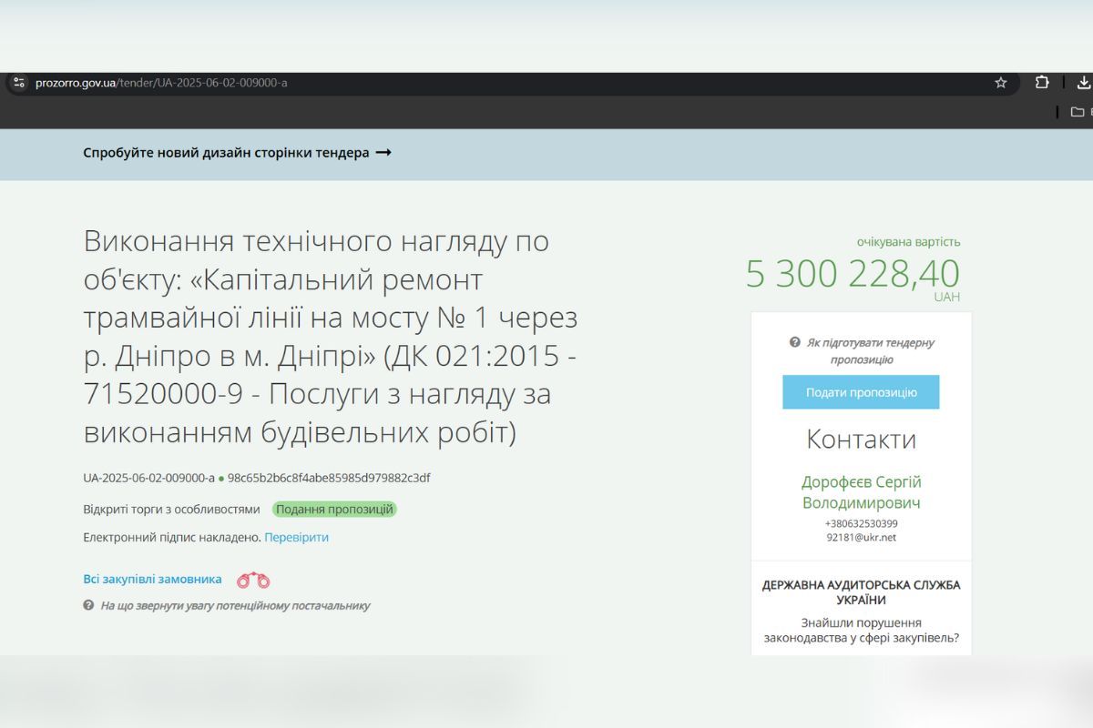Open 'Всі закупівлі замовника' link
Screen dimensions: 1093x728
[152, 579]
